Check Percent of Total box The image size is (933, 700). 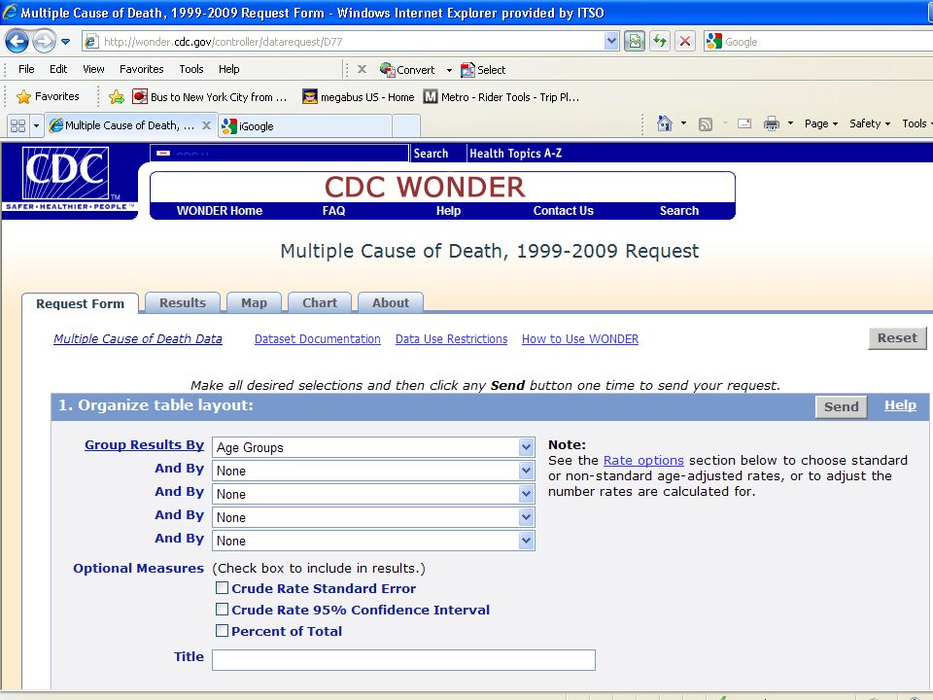(x=222, y=630)
